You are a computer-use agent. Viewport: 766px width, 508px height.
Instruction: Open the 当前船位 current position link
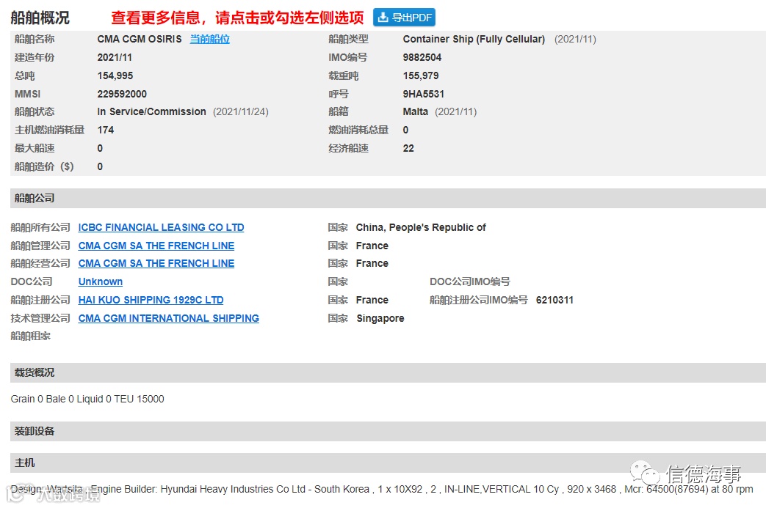pyautogui.click(x=209, y=39)
